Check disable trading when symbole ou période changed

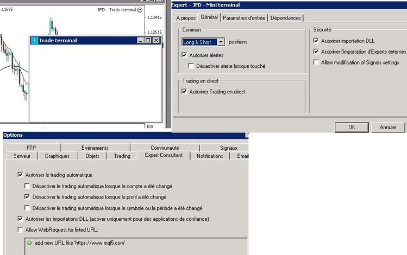27,208
